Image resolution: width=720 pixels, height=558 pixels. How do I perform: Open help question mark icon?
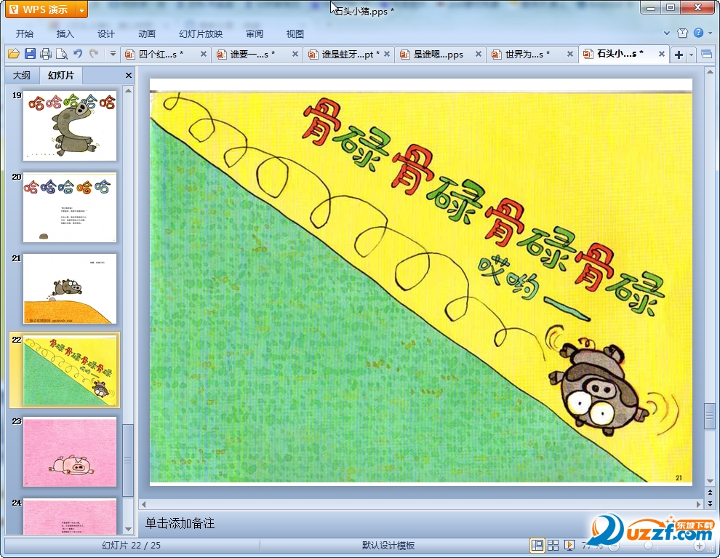(698, 33)
